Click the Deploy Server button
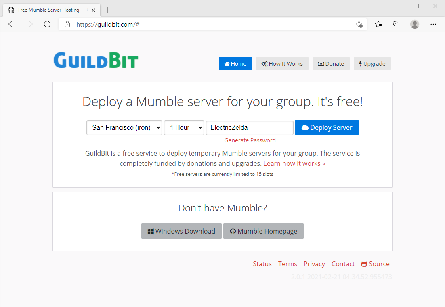The width and height of the screenshot is (445, 307). [x=327, y=127]
